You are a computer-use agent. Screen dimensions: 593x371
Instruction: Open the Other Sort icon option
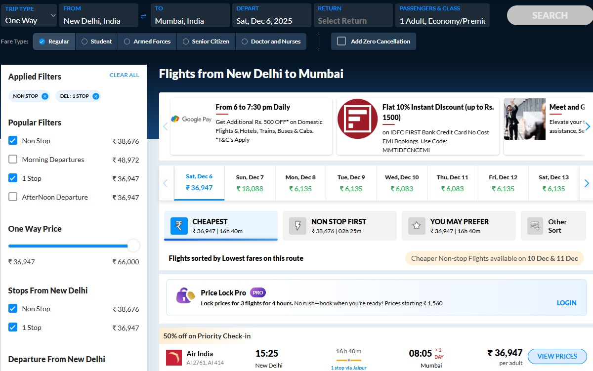(x=535, y=226)
